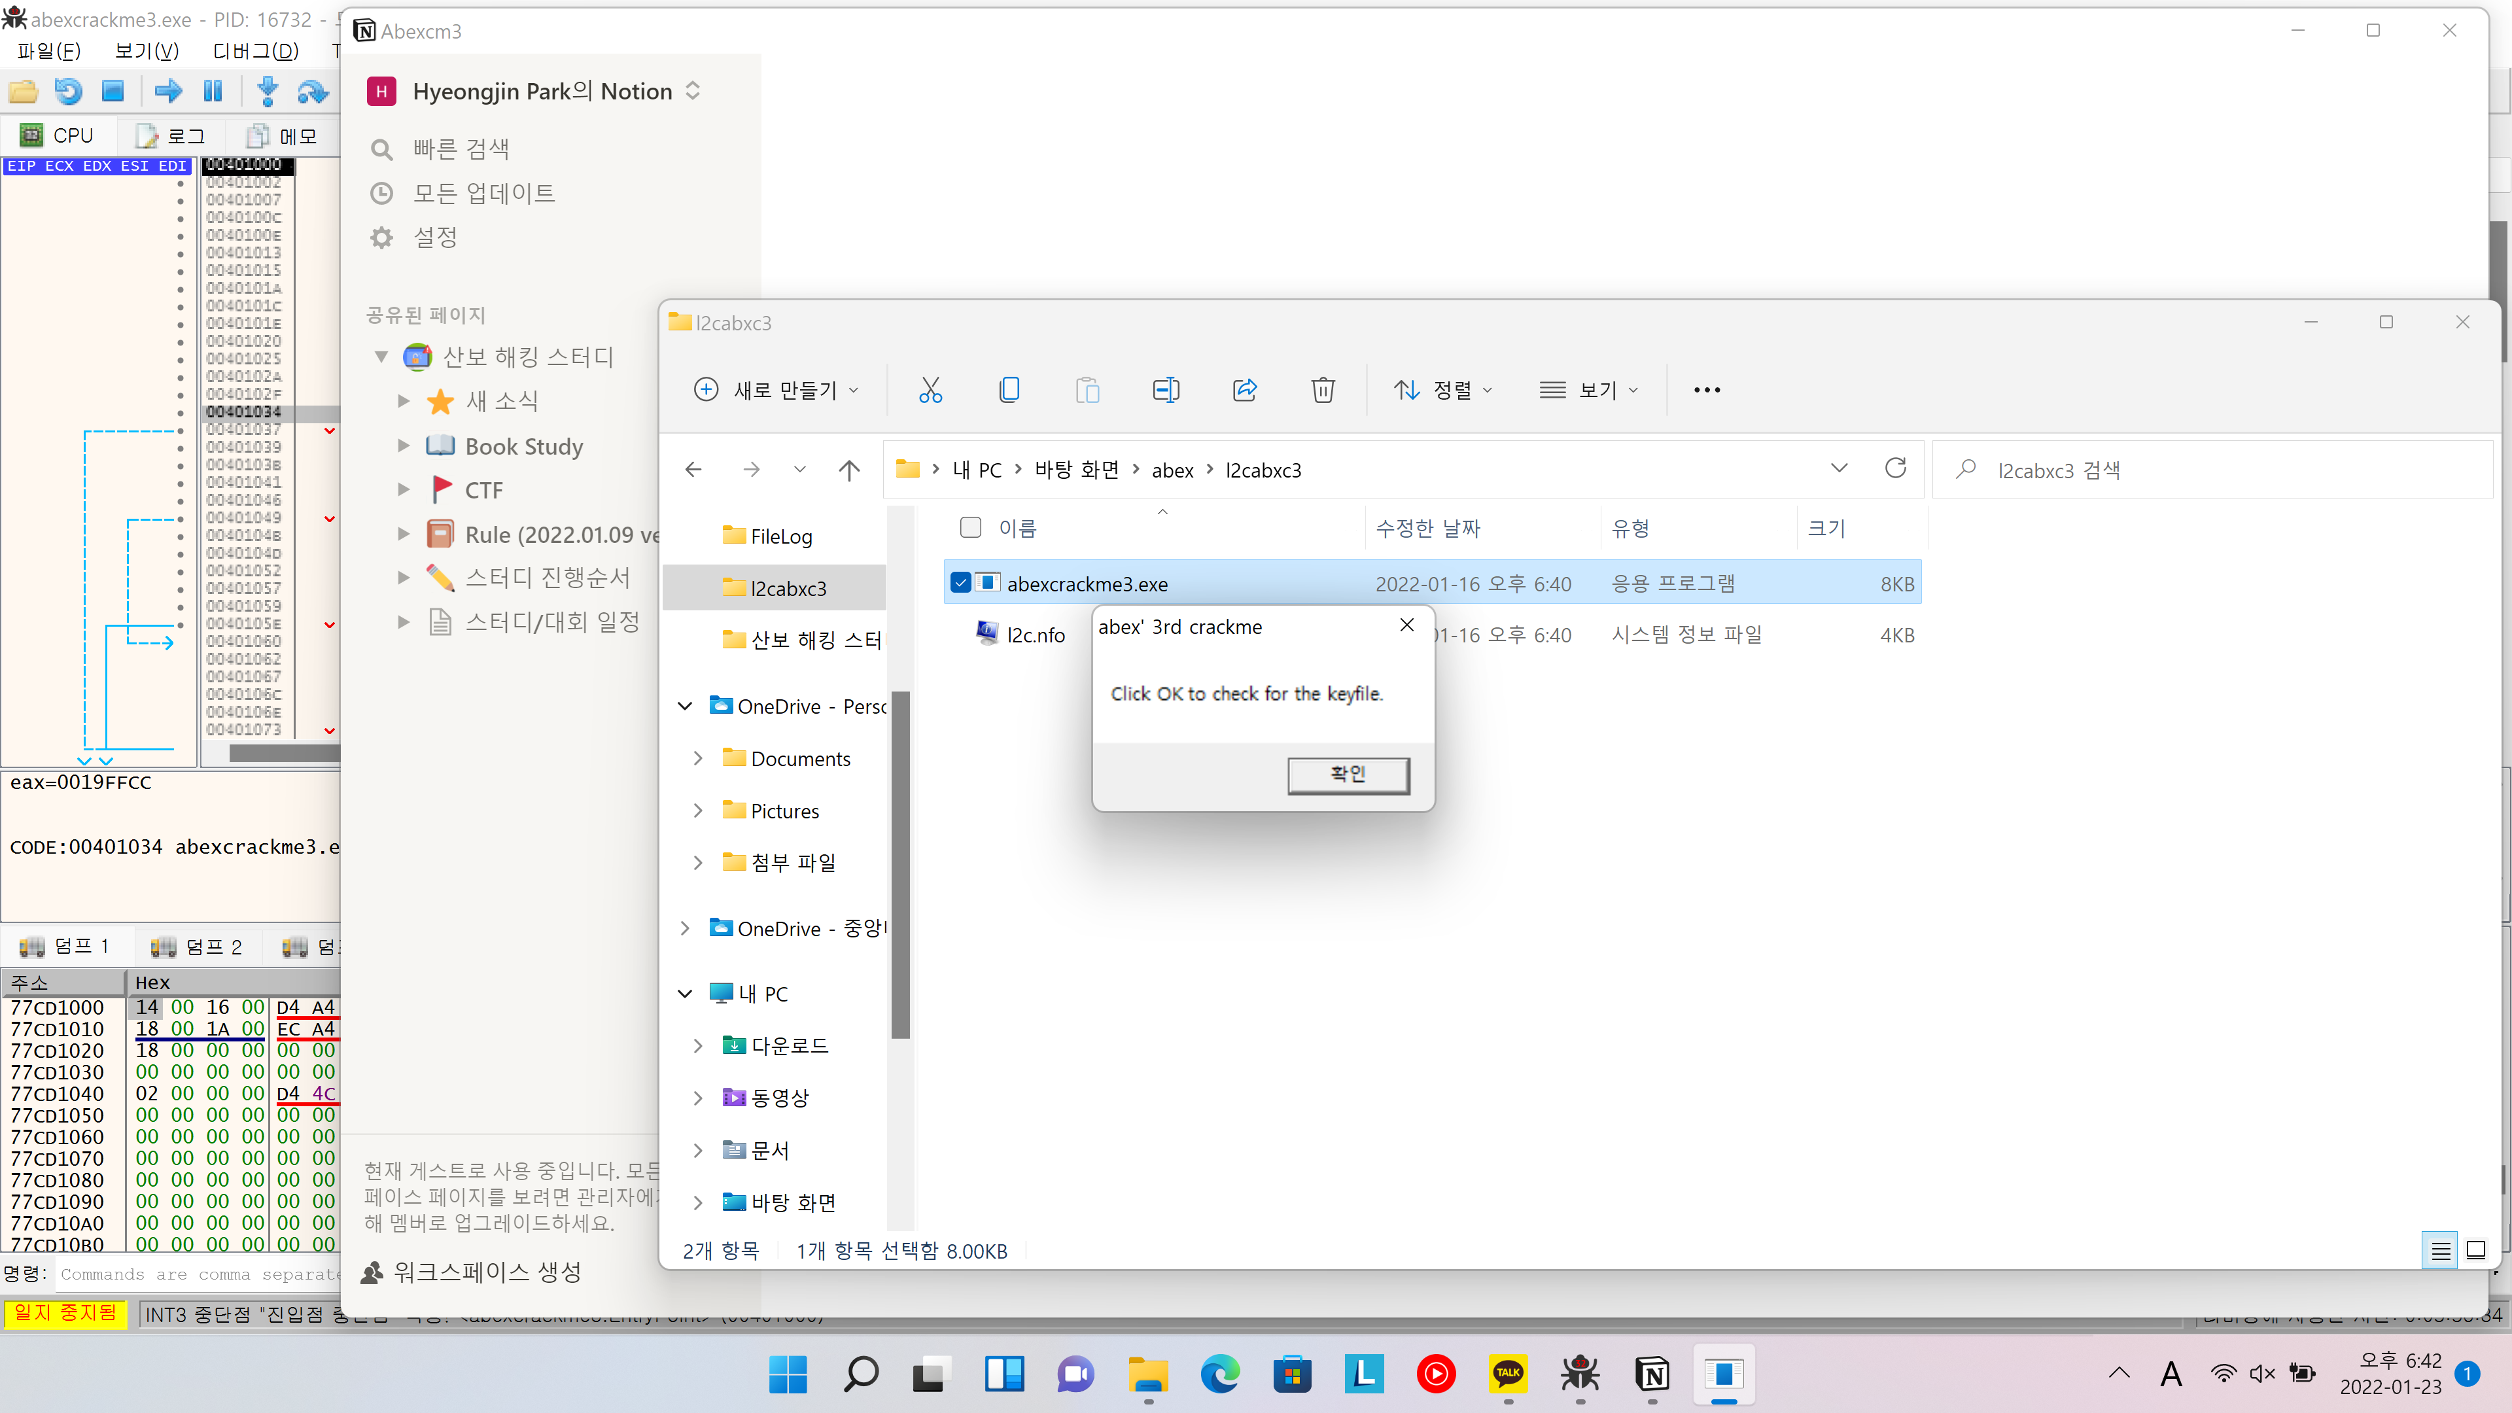The height and width of the screenshot is (1413, 2512).
Task: Click the run arrow icon in x64dbg
Action: pyautogui.click(x=167, y=92)
